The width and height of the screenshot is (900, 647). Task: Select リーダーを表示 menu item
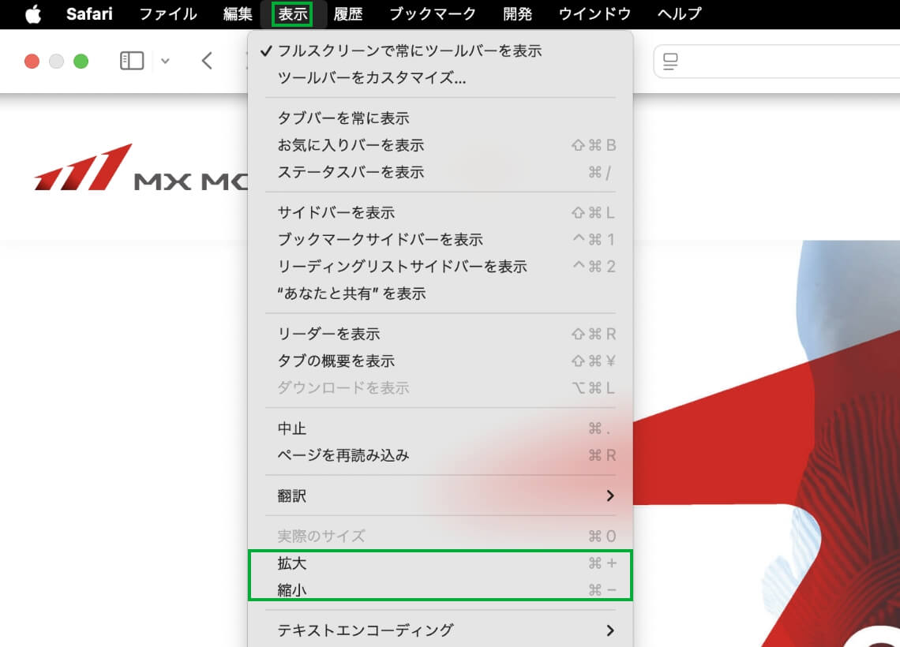click(328, 334)
